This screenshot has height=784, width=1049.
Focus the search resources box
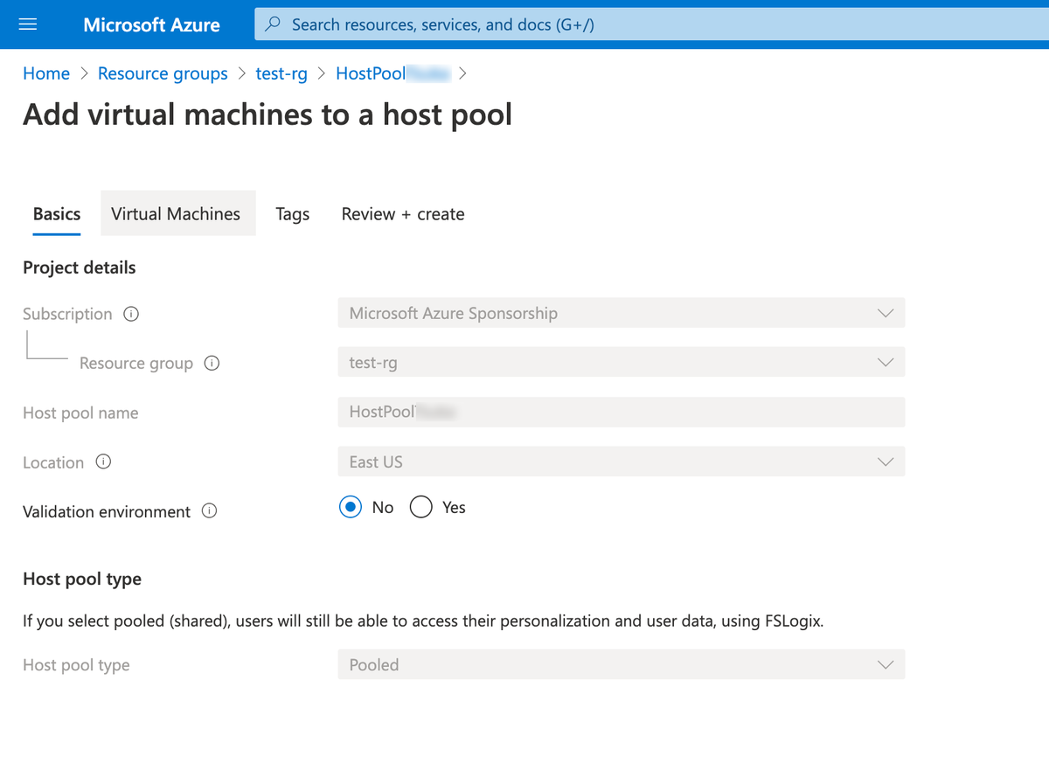651,24
